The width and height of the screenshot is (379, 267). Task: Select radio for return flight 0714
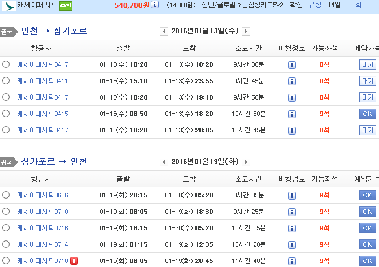click(6, 244)
